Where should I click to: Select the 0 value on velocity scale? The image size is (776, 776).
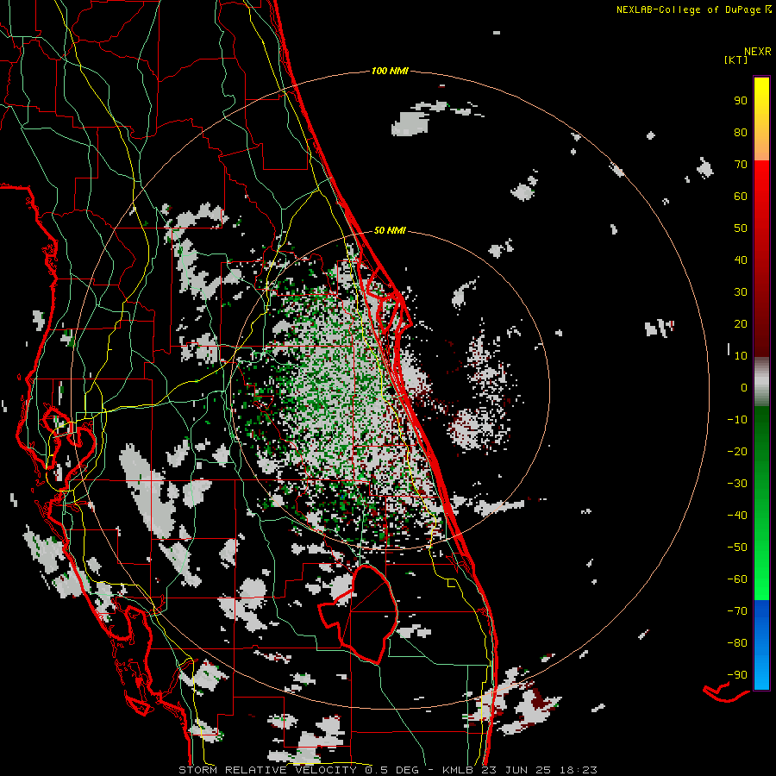(x=744, y=388)
